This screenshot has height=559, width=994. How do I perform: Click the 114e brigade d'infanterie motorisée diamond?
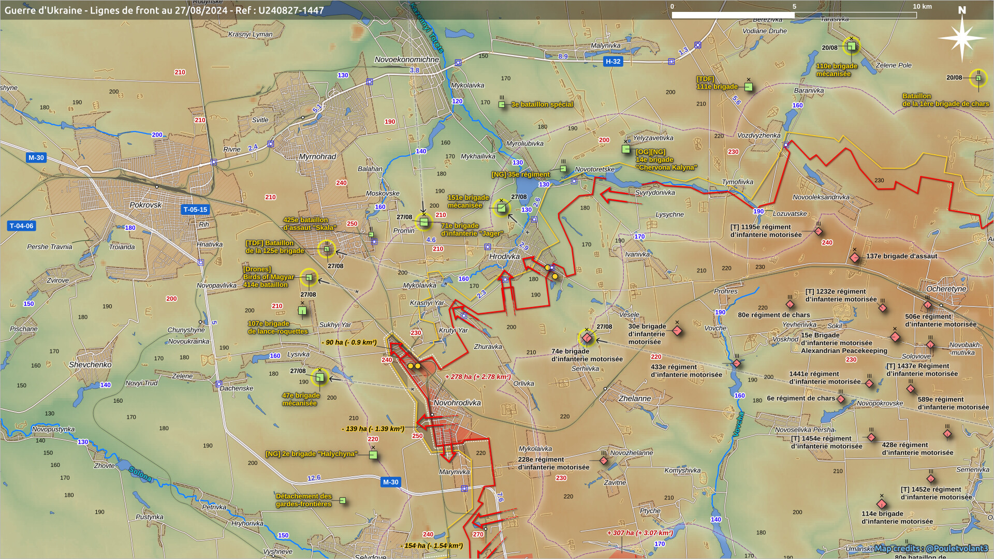click(882, 504)
